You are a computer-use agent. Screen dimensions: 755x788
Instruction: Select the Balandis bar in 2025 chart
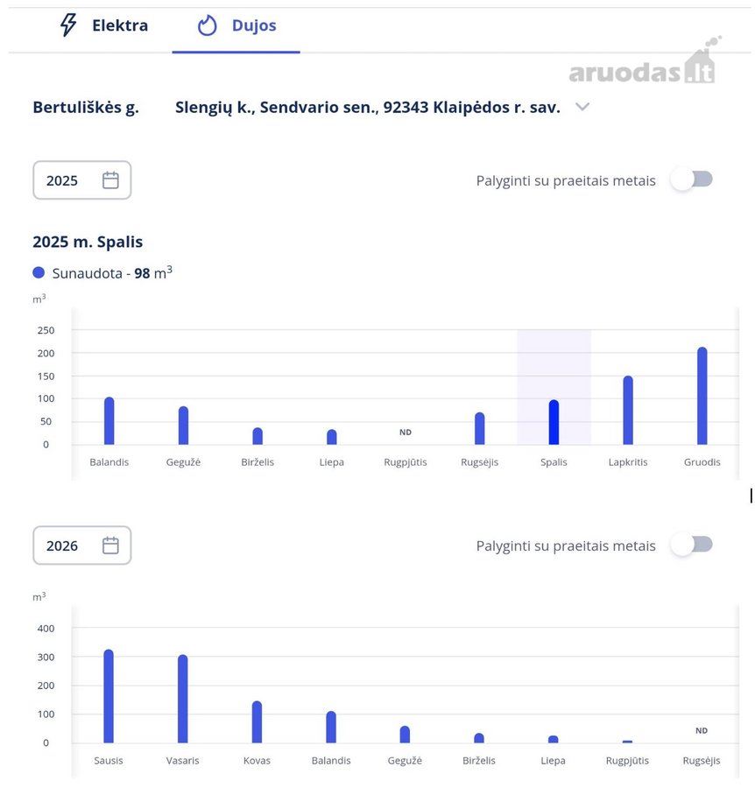(109, 420)
